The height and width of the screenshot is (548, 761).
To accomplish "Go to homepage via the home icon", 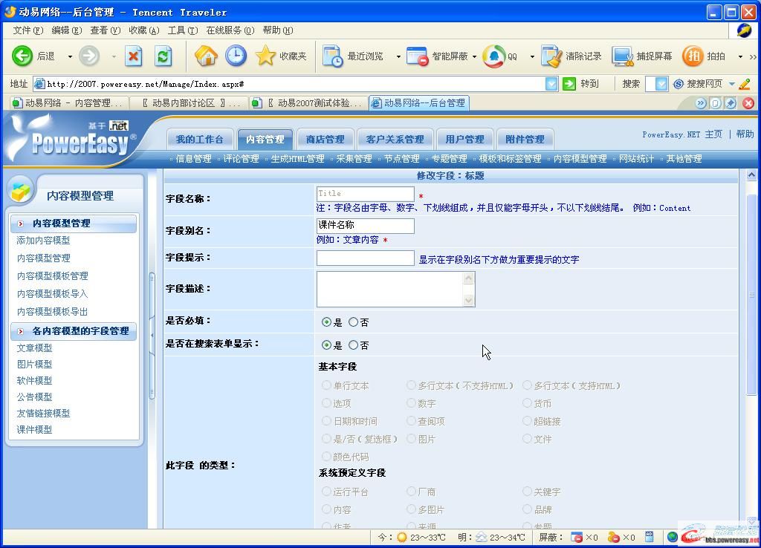I will 208,56.
